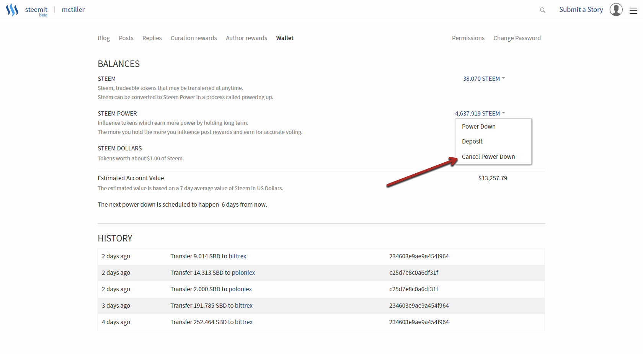Image resolution: width=643 pixels, height=354 pixels.
Task: Click the $13,257.79 estimated account value
Action: tap(493, 178)
